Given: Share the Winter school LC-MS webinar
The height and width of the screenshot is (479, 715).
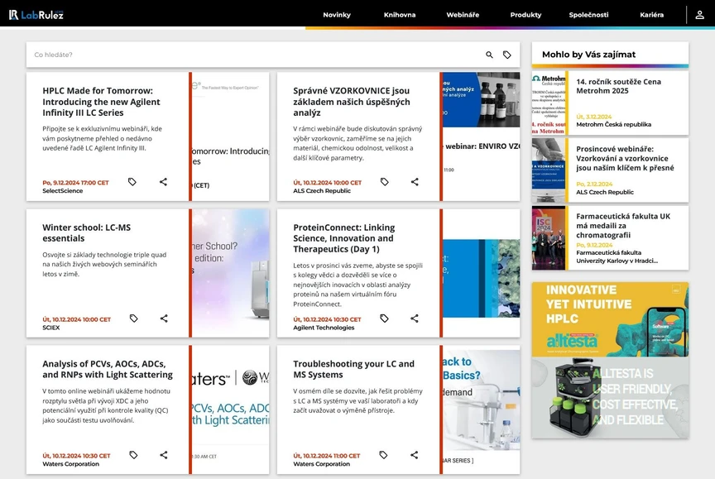Looking at the screenshot, I should click(164, 319).
